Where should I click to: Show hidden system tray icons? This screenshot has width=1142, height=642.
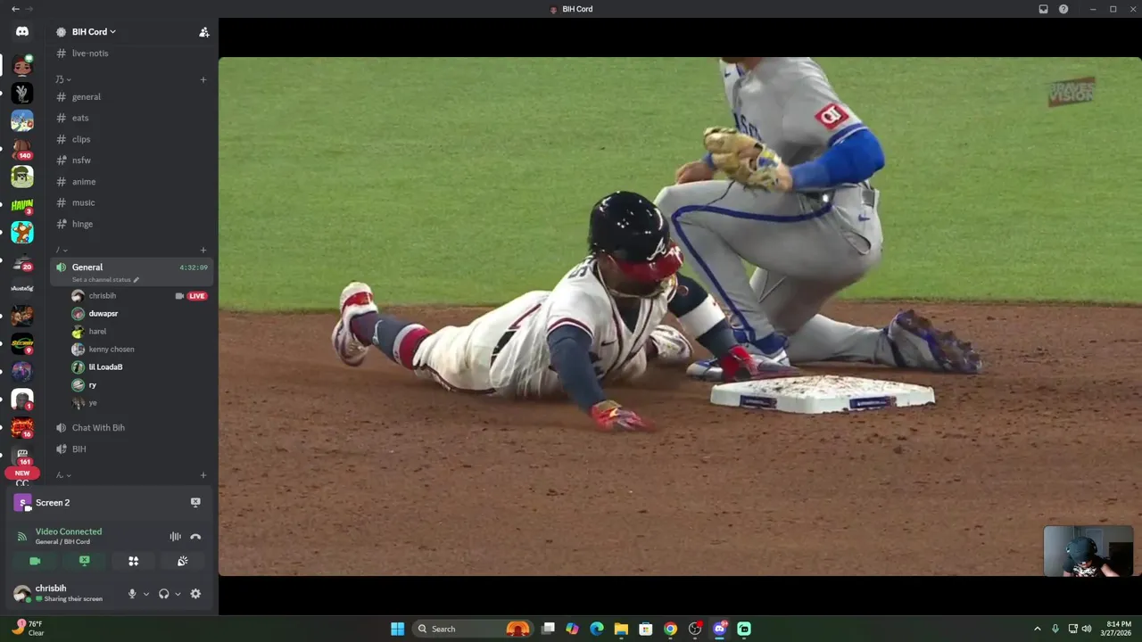1037,629
